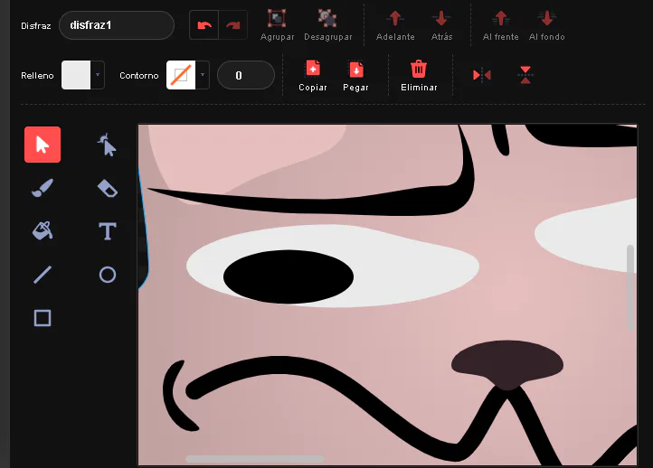Click Copiar to copy selection
Screen dimensions: 653x468
(x=313, y=76)
